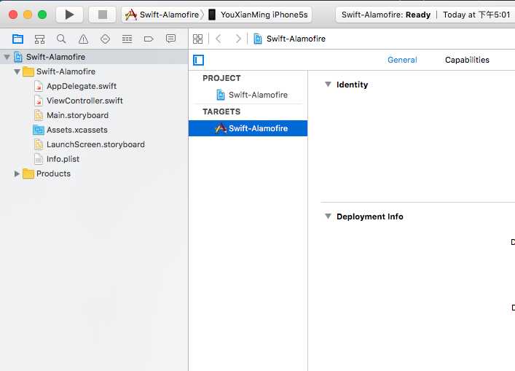The width and height of the screenshot is (515, 371).
Task: Close the Xcode window
Action: [13, 15]
